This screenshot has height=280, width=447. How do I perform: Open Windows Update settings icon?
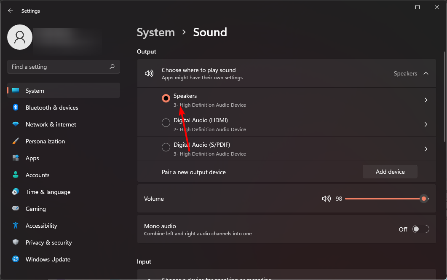[16, 259]
